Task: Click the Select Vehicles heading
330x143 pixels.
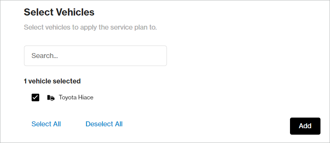Action: [x=59, y=12]
